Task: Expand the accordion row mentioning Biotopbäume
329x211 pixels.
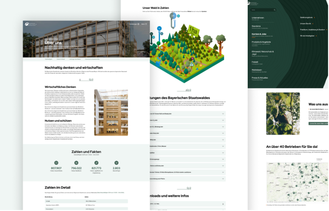Action: (x=188, y=172)
